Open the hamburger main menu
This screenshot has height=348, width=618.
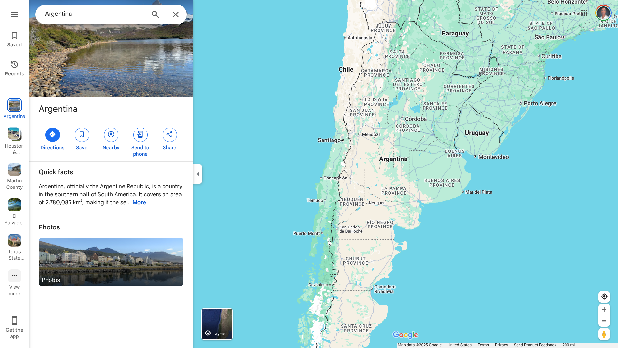coord(14,15)
